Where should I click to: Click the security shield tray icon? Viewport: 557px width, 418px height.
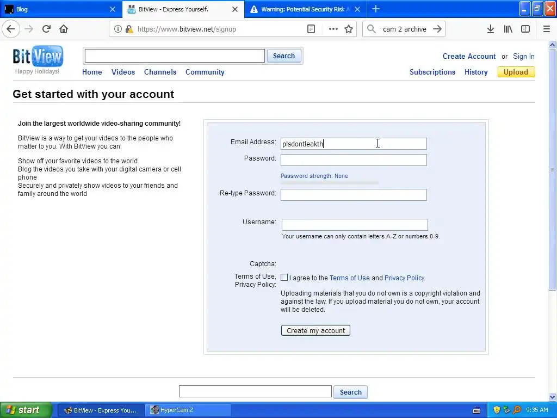pos(497,410)
